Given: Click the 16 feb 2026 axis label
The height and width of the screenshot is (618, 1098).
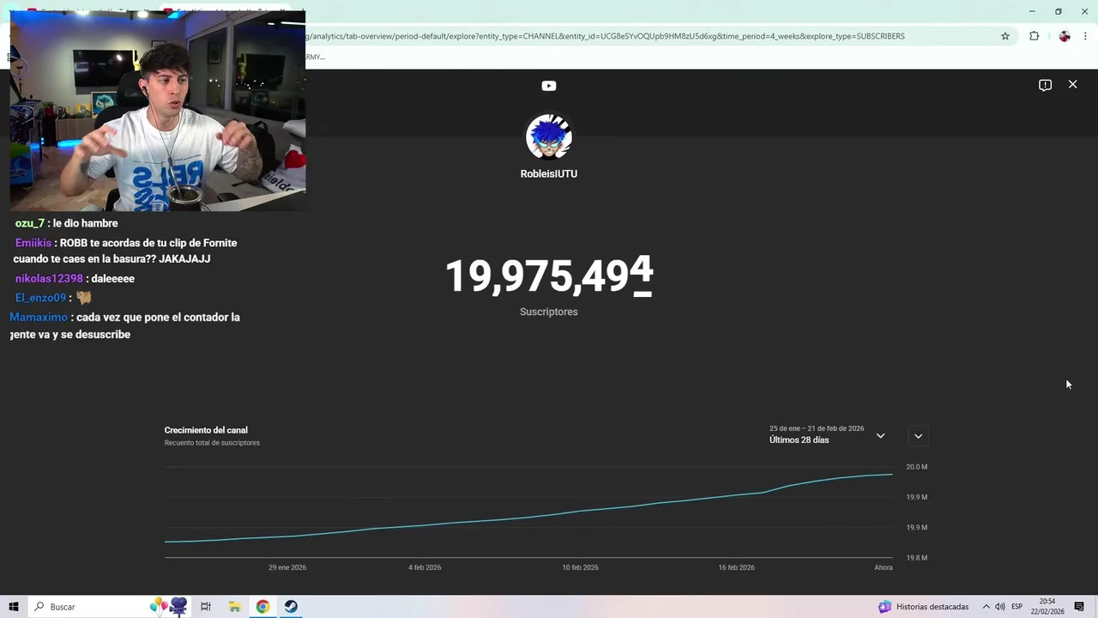Looking at the screenshot, I should [x=736, y=567].
